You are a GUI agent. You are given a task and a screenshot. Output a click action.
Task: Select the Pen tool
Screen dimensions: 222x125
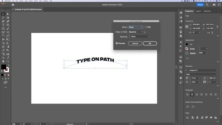click(3, 21)
